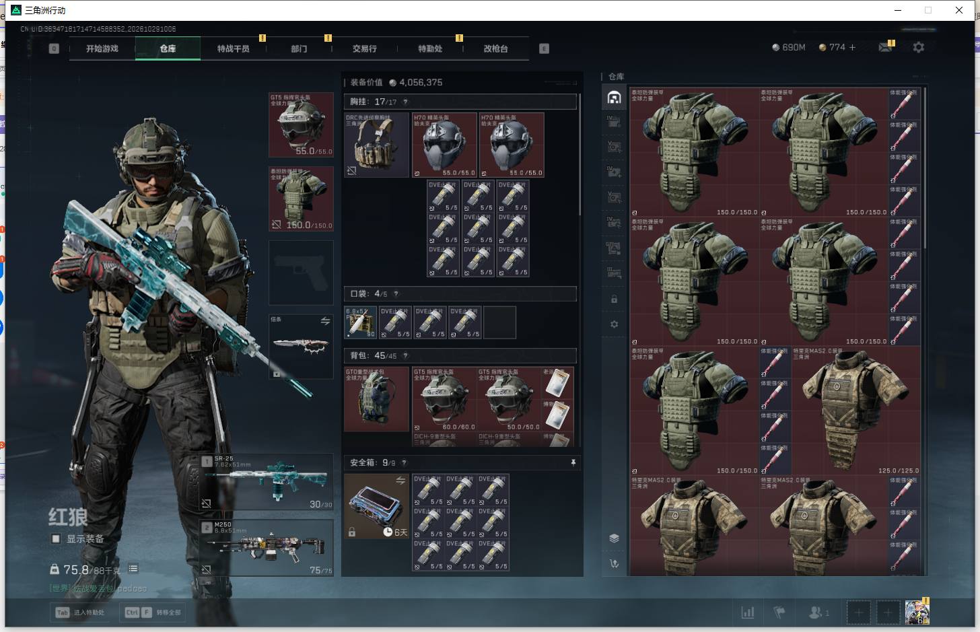980x632 pixels.
Task: Open the statistics bar chart icon in the bottom bar
Action: (x=748, y=612)
